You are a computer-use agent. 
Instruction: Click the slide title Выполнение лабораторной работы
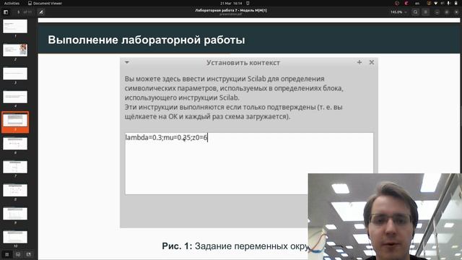(x=147, y=40)
